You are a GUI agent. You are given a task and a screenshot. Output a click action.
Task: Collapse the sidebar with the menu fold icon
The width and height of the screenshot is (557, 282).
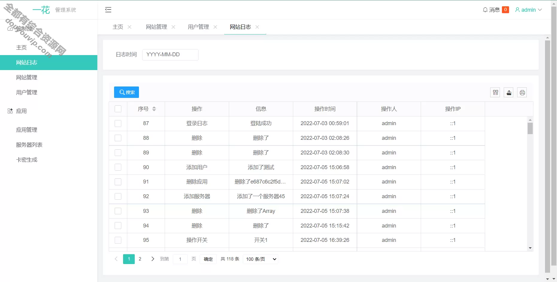click(108, 10)
